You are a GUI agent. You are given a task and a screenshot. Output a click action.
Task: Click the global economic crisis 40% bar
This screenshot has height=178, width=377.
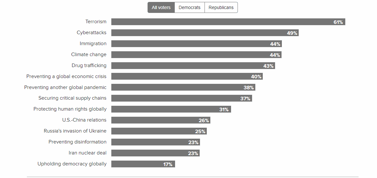(187, 76)
